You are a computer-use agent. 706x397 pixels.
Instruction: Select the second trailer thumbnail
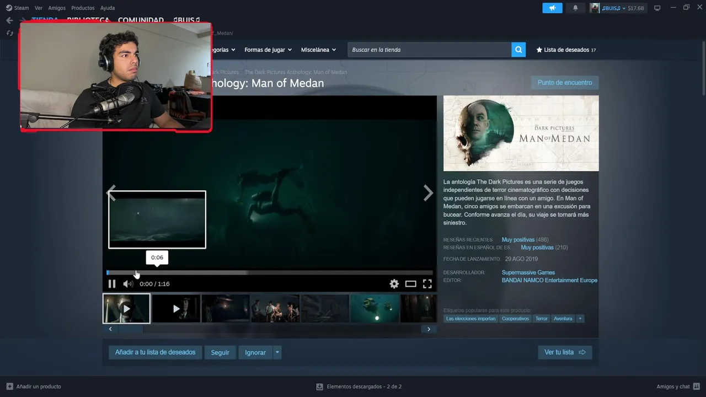coord(176,308)
